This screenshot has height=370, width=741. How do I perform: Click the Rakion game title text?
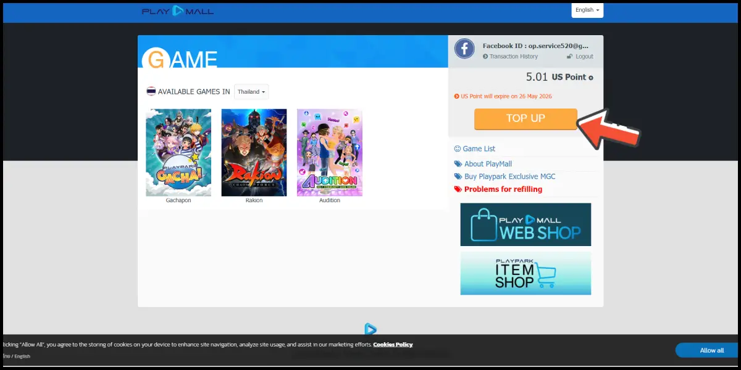click(254, 200)
